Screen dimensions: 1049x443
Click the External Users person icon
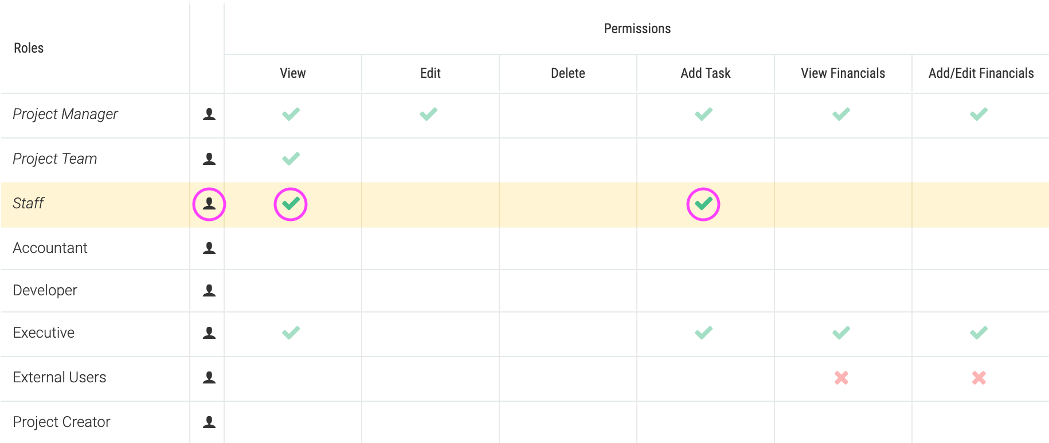pyautogui.click(x=209, y=378)
